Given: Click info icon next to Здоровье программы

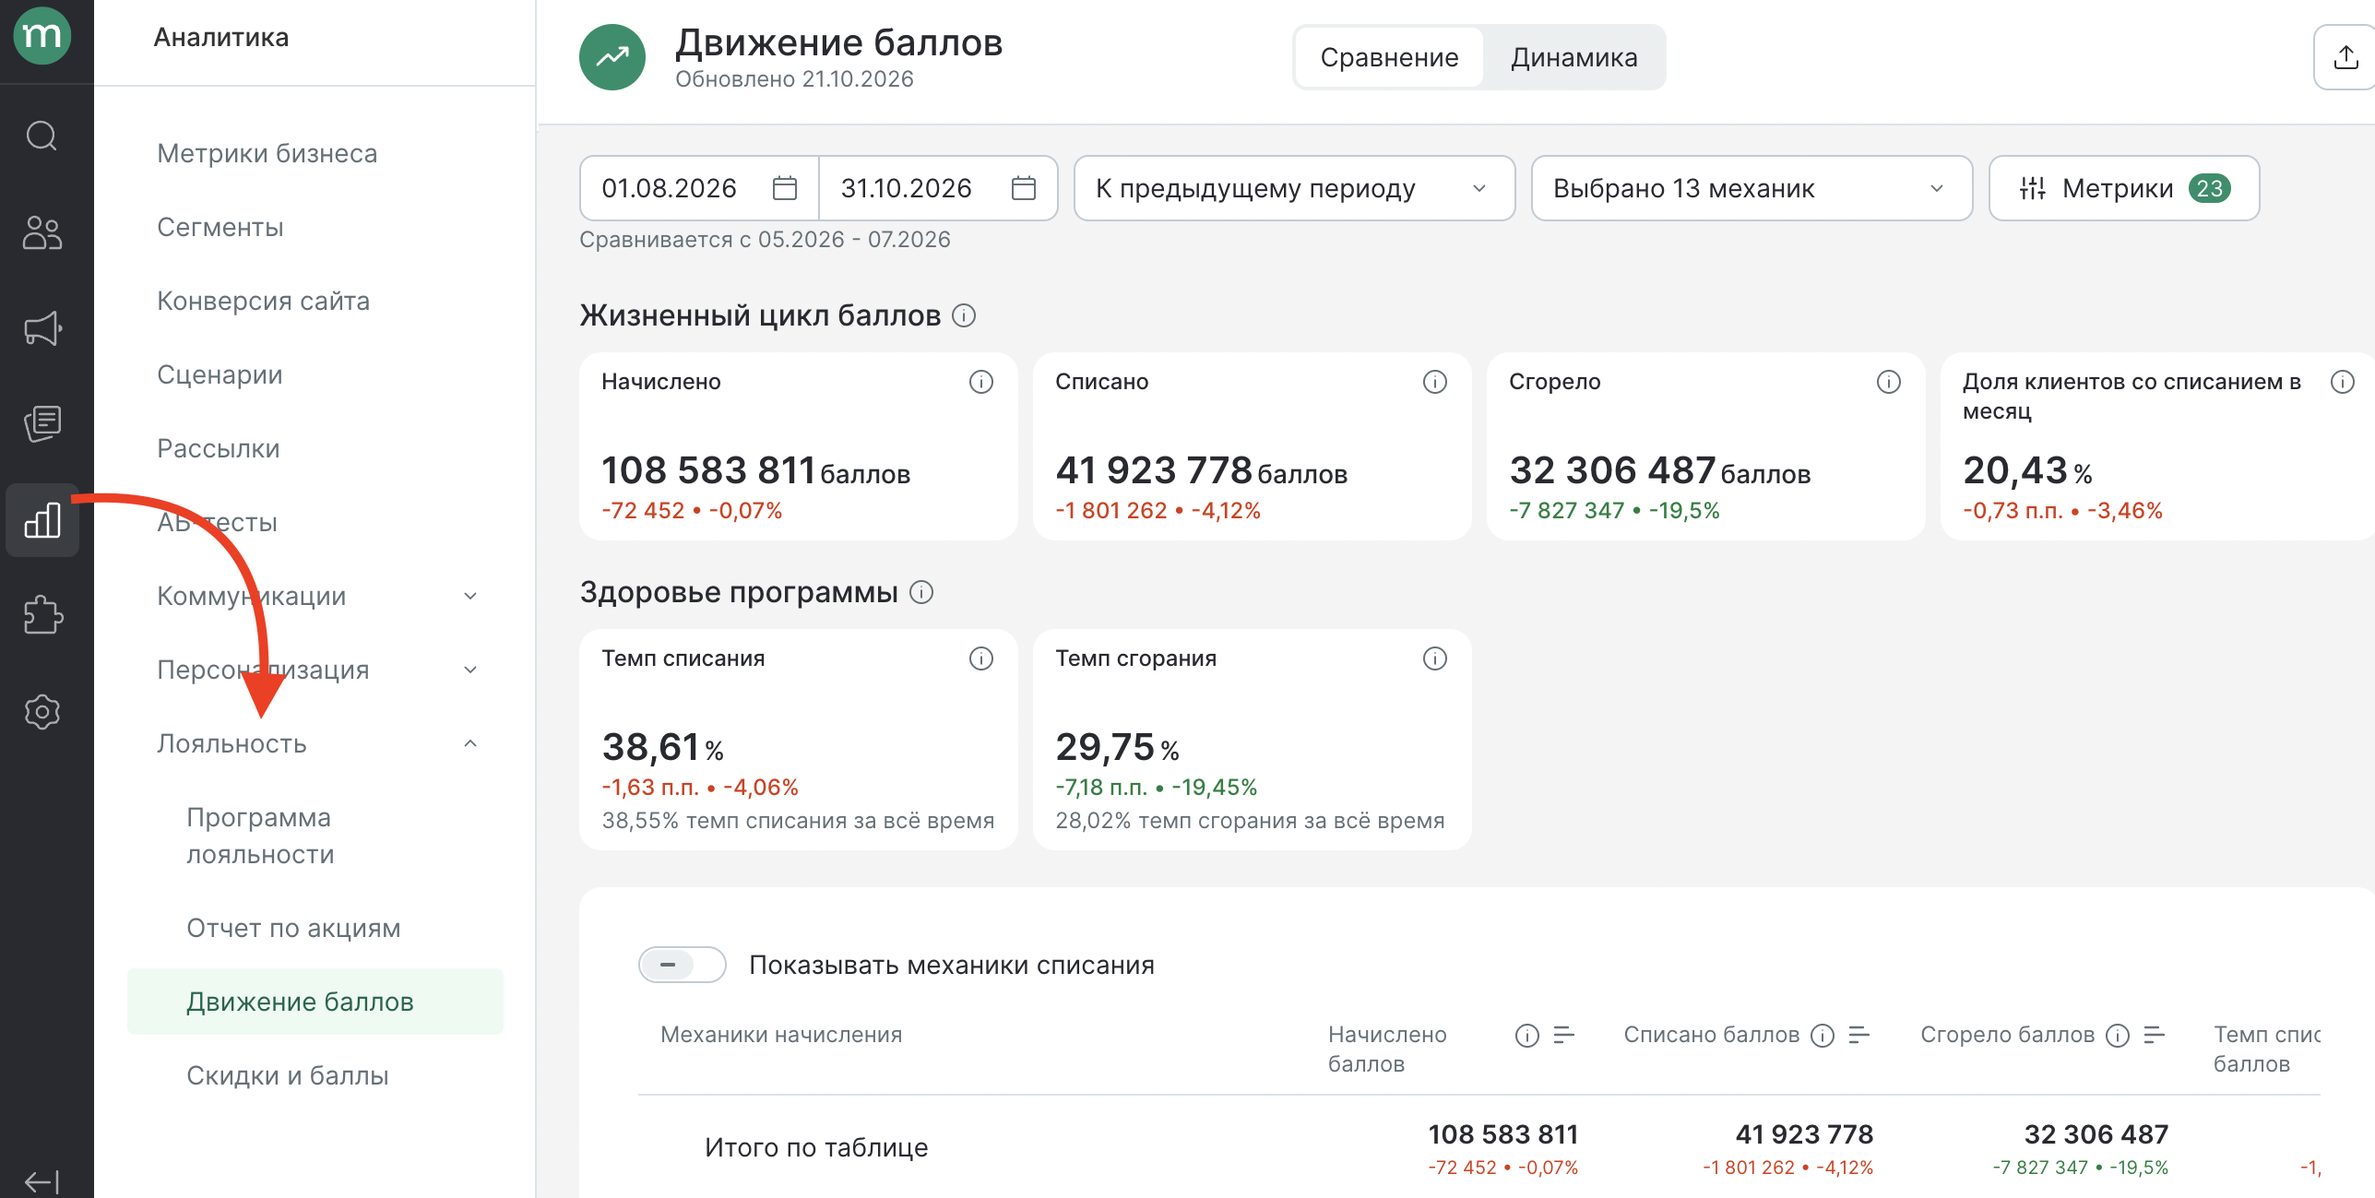Looking at the screenshot, I should click(x=921, y=592).
